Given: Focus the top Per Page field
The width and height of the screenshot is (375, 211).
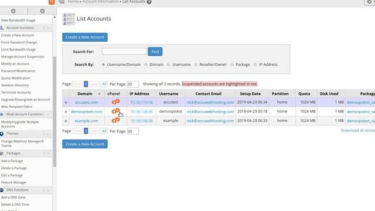Looking at the screenshot, I should point(133,84).
